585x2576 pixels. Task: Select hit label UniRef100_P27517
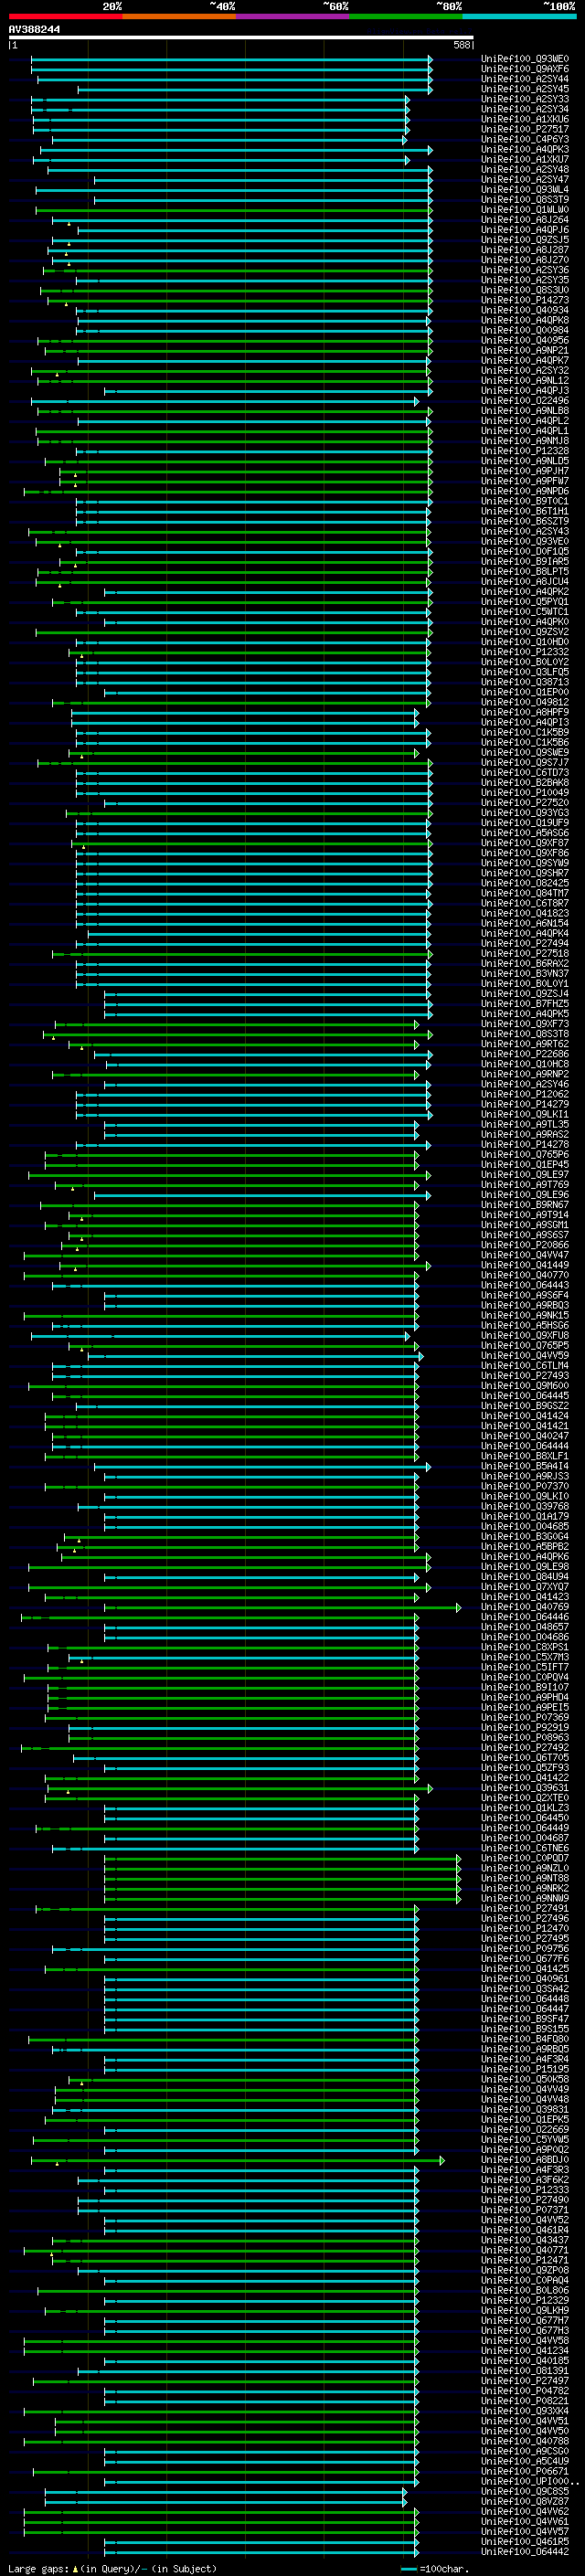coord(525,129)
